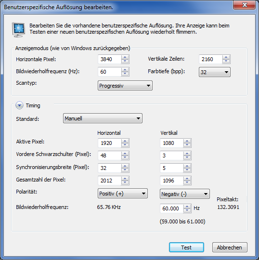
Task: Decrease Vertikale Zeilen with down arrow
Action: [x=226, y=61]
